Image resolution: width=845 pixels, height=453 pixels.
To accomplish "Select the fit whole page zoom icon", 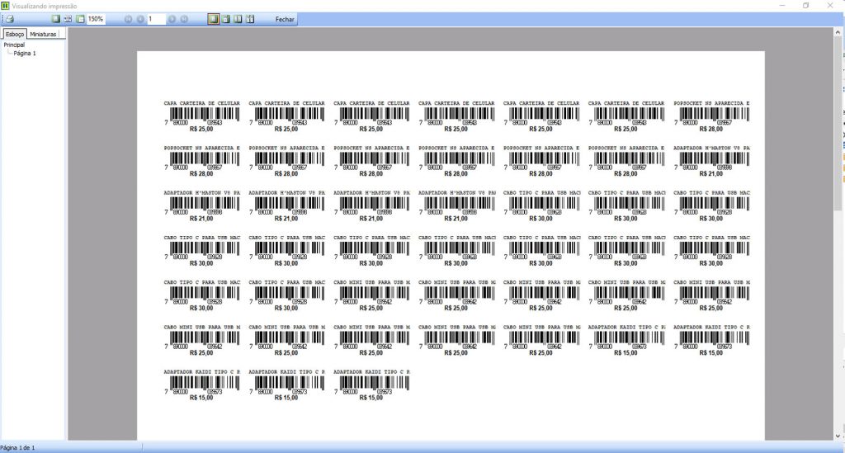I will (56, 18).
